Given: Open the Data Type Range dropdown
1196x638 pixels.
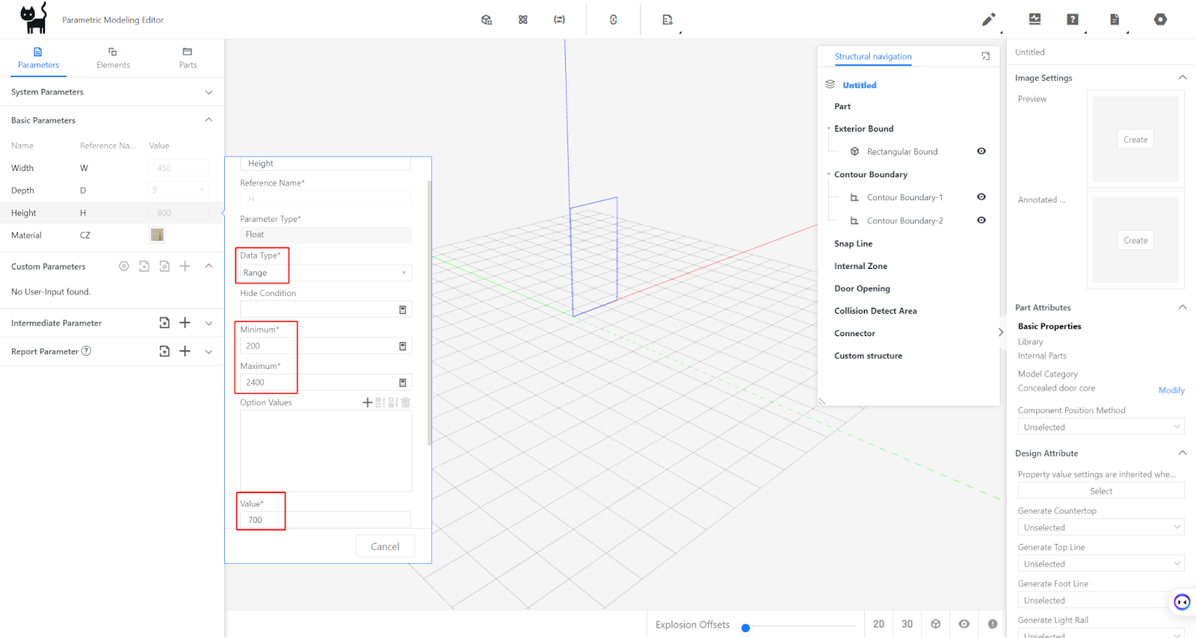Looking at the screenshot, I should click(326, 273).
